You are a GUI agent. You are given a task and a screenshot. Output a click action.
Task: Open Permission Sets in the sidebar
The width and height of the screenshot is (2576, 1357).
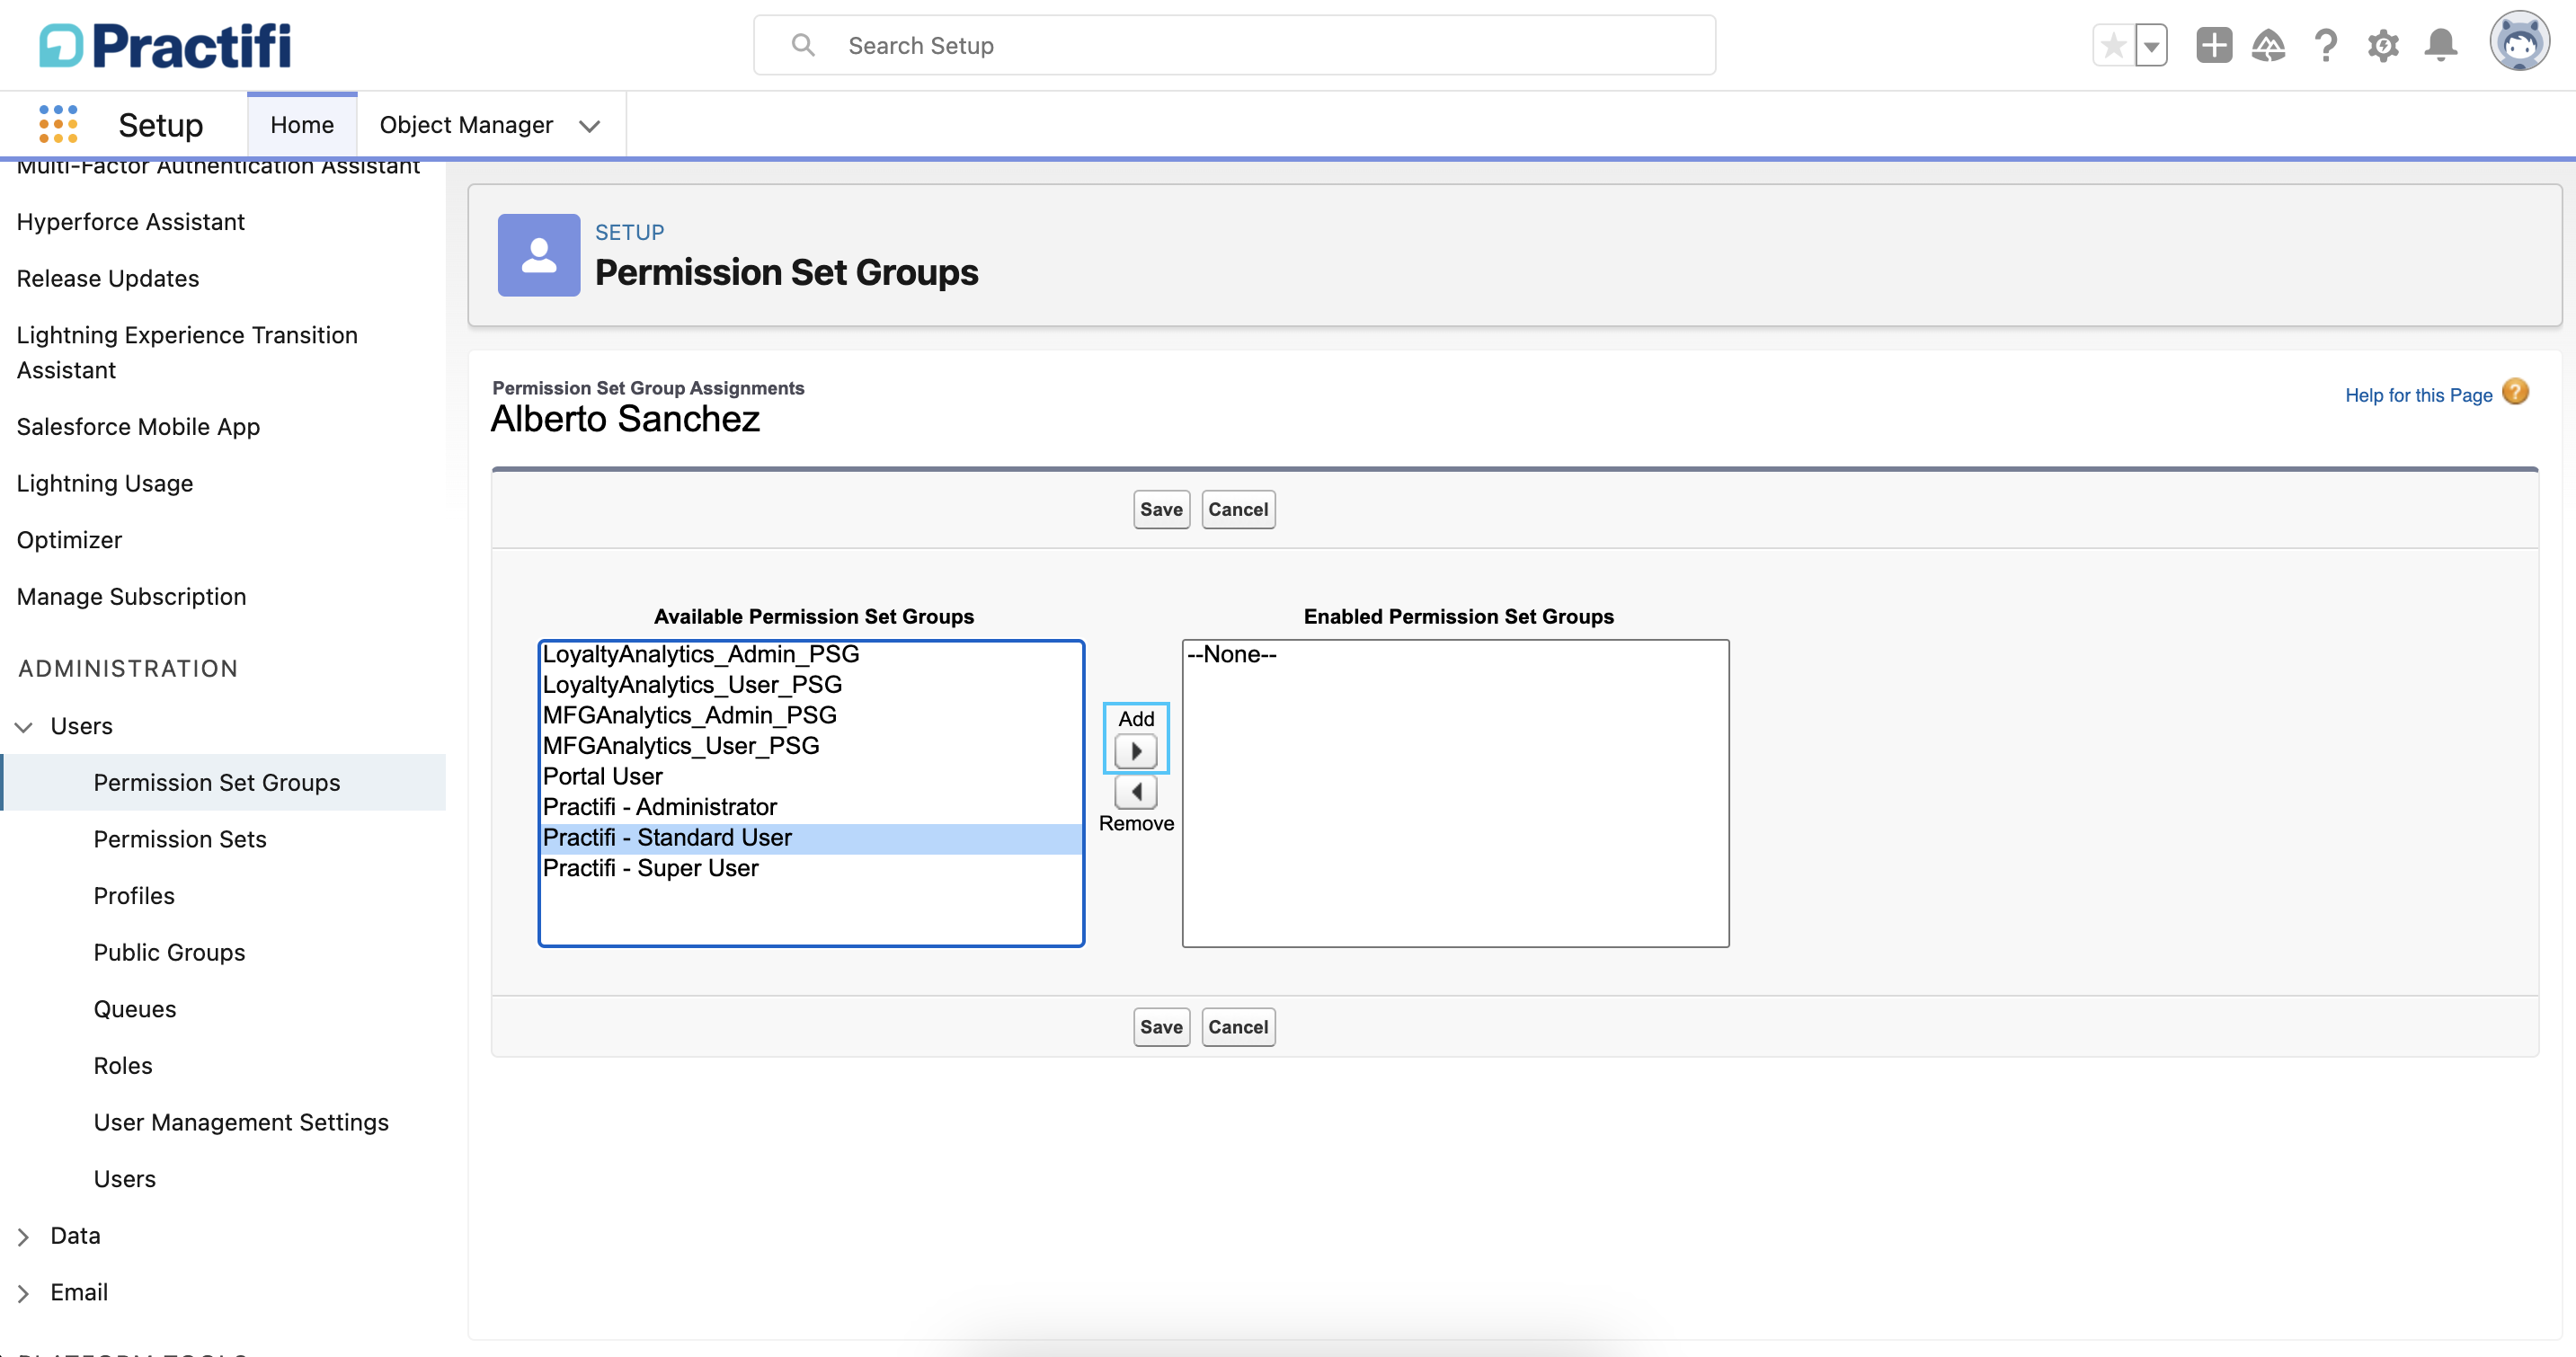[180, 839]
